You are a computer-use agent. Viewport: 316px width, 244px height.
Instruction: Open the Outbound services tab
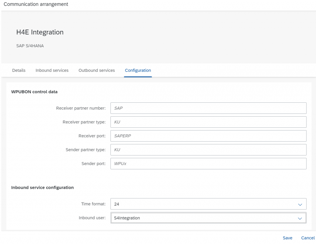(97, 70)
